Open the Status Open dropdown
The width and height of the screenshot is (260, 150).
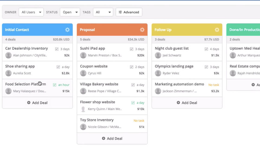click(x=70, y=12)
